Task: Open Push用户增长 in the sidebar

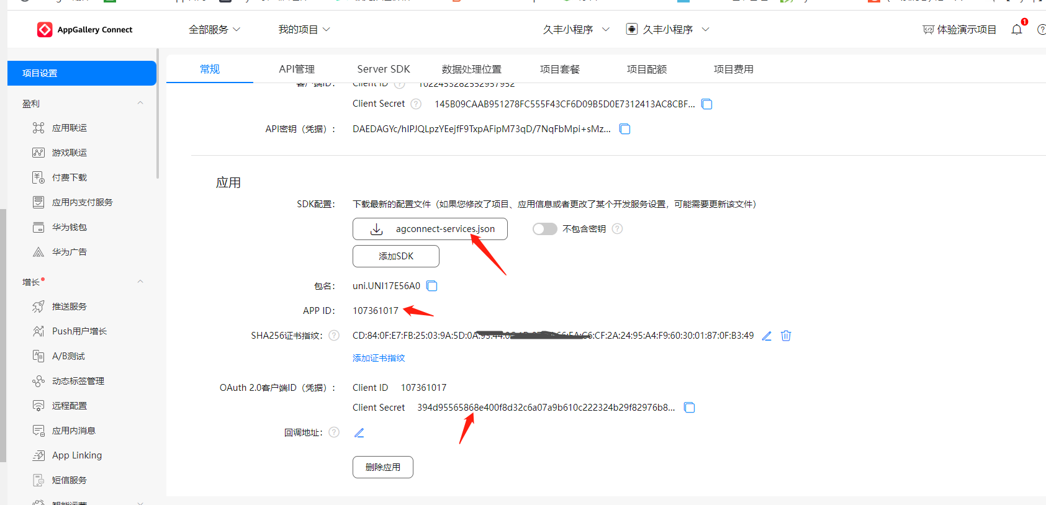Action: 79,331
